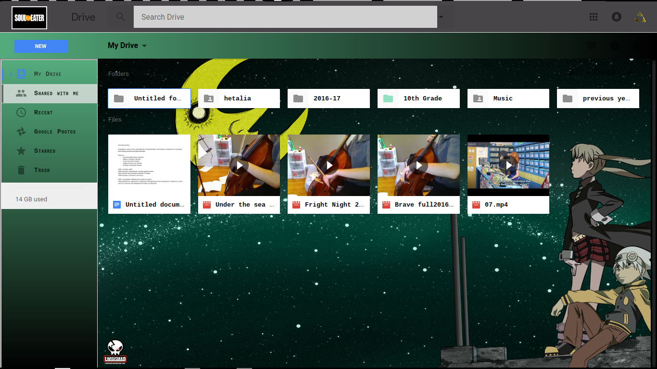Expand the My Drive tree arrow

click(12, 74)
